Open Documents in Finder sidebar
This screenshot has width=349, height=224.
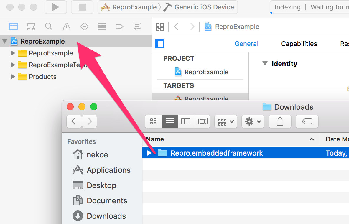coord(100,201)
